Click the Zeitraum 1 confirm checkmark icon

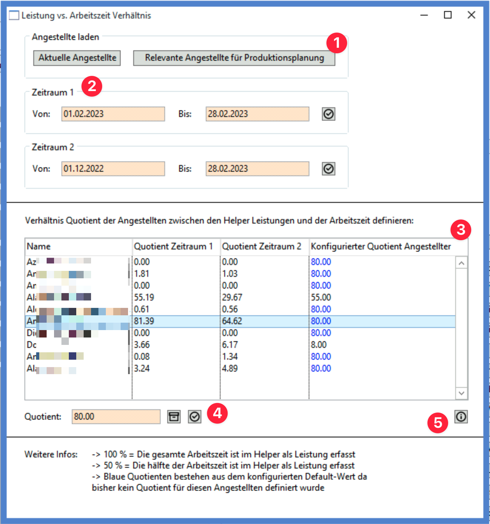[328, 114]
